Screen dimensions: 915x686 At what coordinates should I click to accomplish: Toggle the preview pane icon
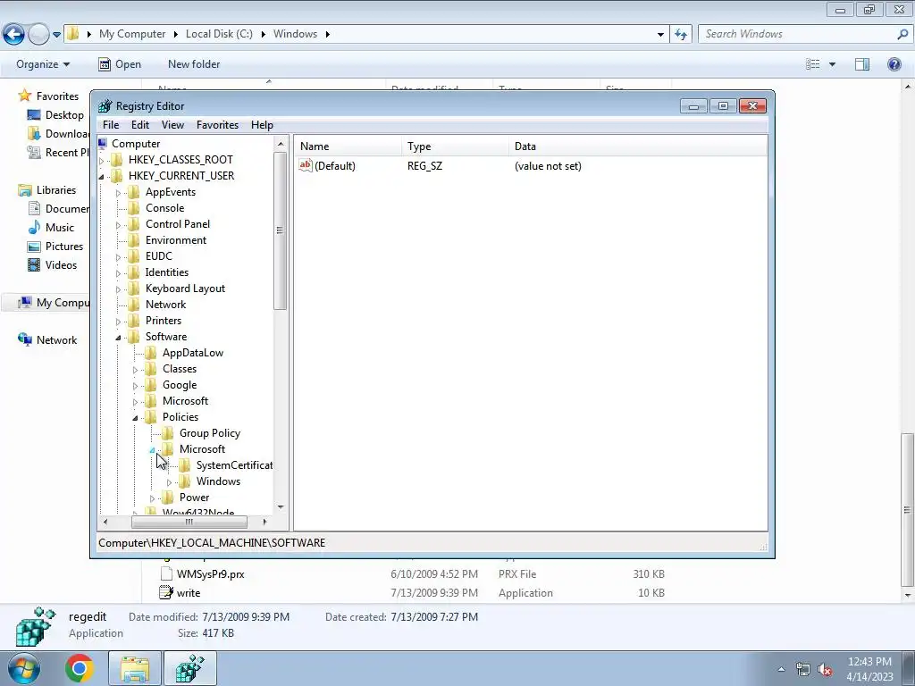(862, 64)
